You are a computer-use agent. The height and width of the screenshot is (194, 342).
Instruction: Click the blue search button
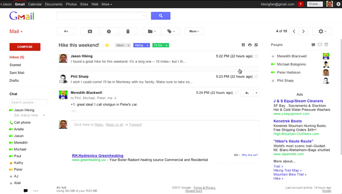[161, 15]
